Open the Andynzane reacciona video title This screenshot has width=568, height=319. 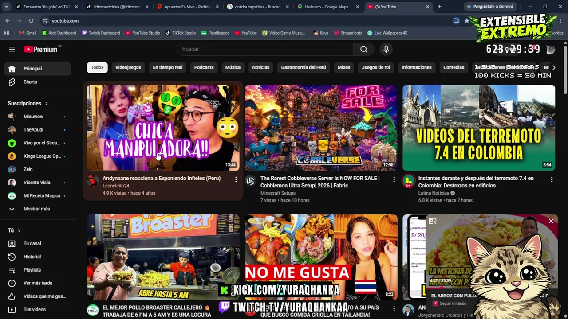click(162, 179)
